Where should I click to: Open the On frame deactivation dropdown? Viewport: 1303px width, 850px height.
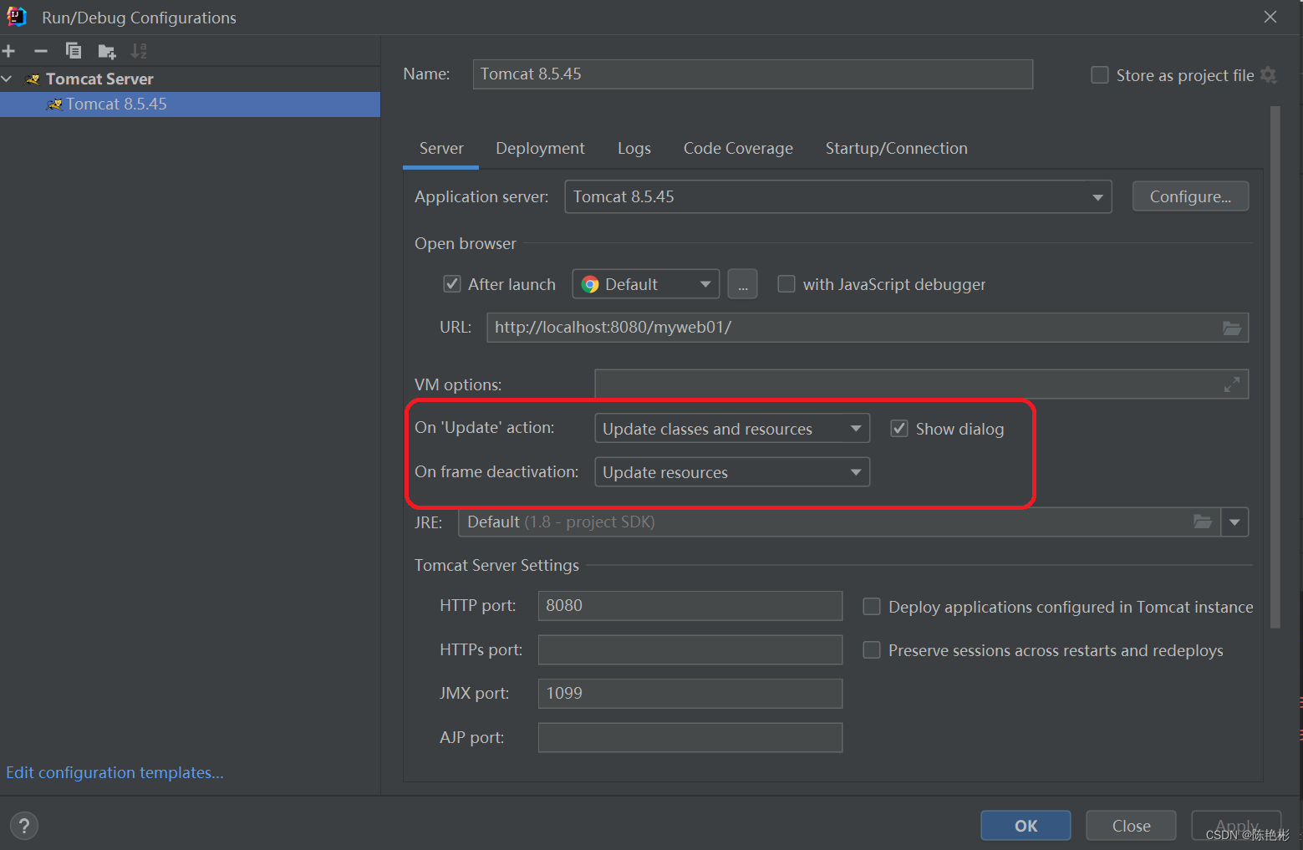[732, 472]
